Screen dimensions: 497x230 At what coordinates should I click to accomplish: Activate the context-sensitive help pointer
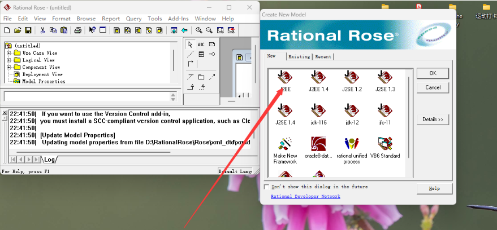coord(92,30)
